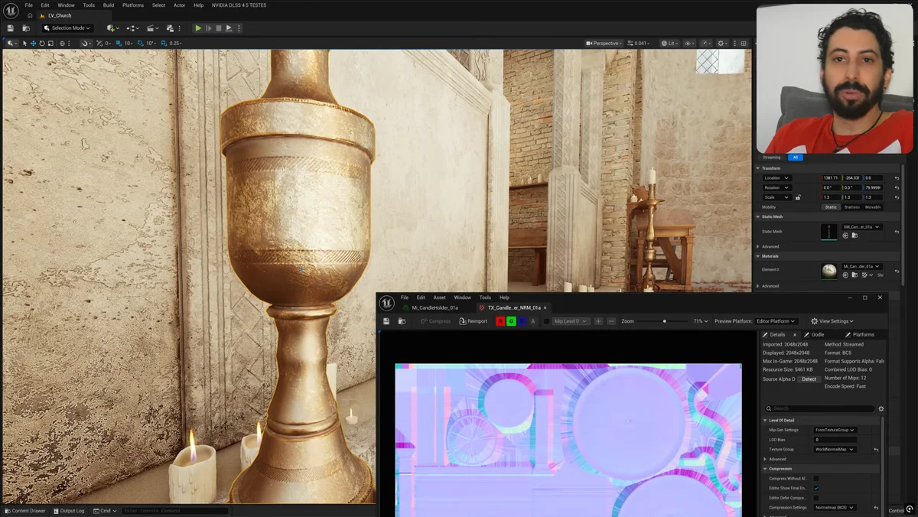Viewport: 918px width, 517px height.
Task: Open the scale snap 0.25 dropdown
Action: click(x=175, y=44)
